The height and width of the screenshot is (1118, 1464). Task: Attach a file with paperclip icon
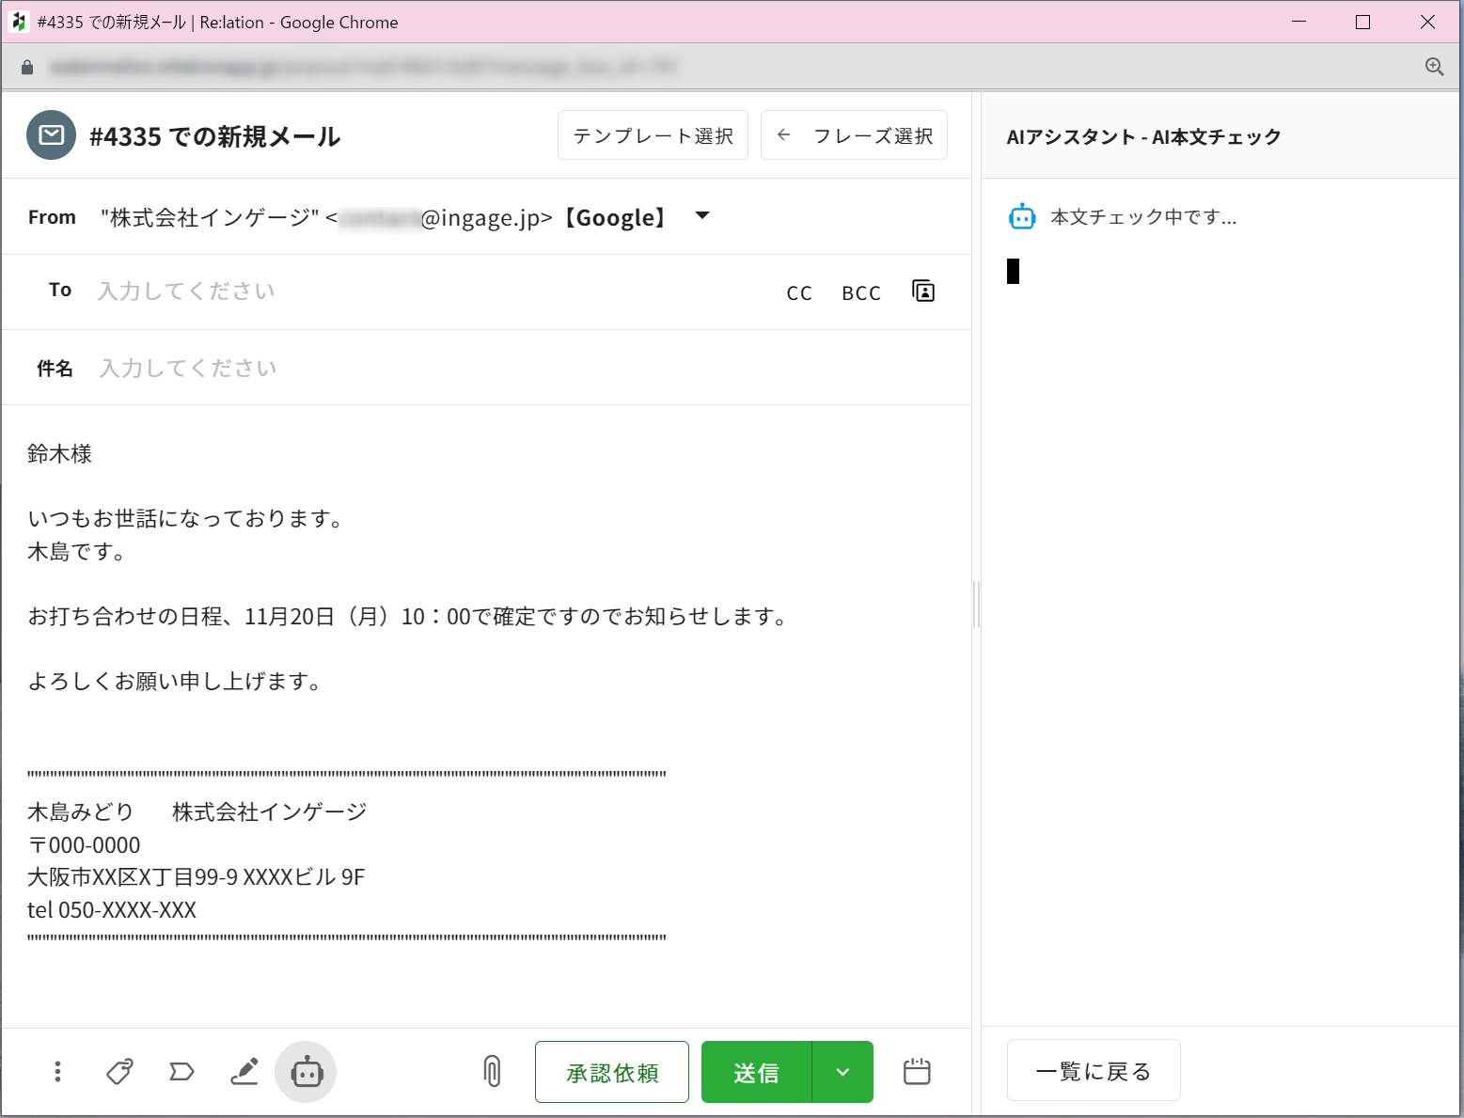point(493,1071)
